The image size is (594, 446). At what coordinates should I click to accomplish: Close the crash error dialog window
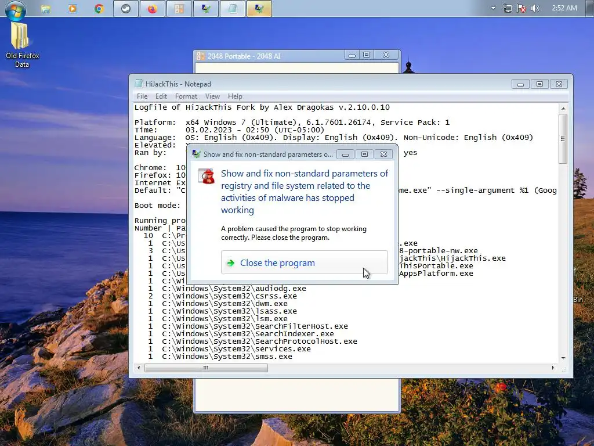point(384,154)
